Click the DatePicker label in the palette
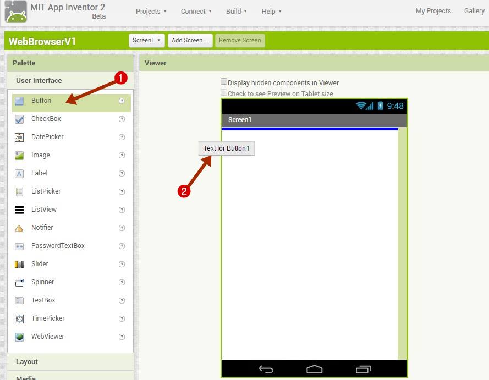Screen dimensions: 489x380 (47, 137)
